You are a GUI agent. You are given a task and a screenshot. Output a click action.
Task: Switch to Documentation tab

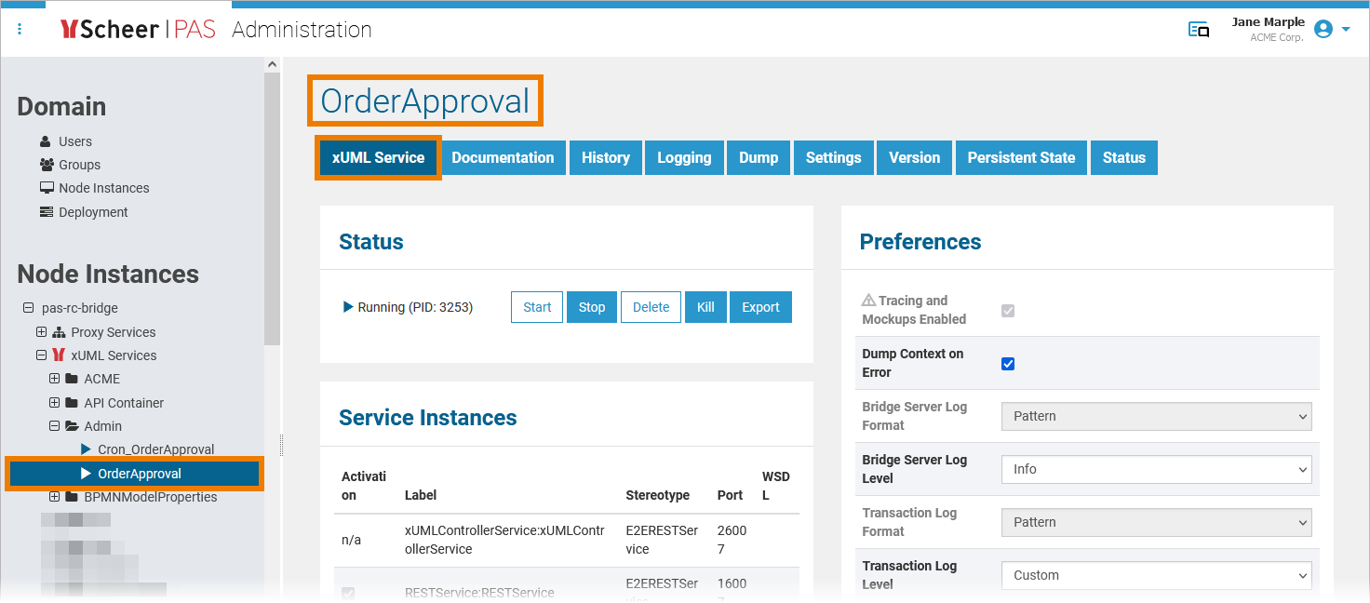(x=503, y=158)
